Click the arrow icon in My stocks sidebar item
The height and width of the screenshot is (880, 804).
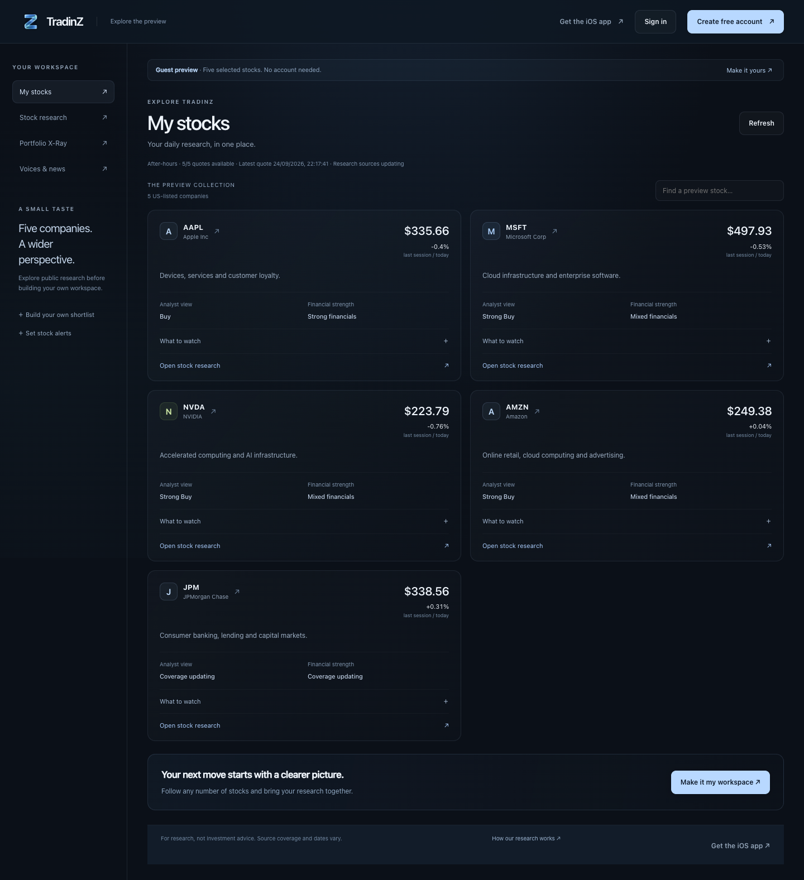[x=104, y=92]
